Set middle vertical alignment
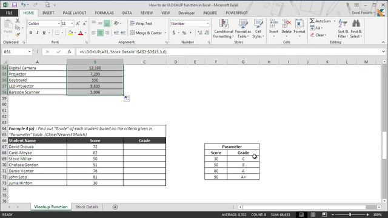388x218 pixels. 100,24
